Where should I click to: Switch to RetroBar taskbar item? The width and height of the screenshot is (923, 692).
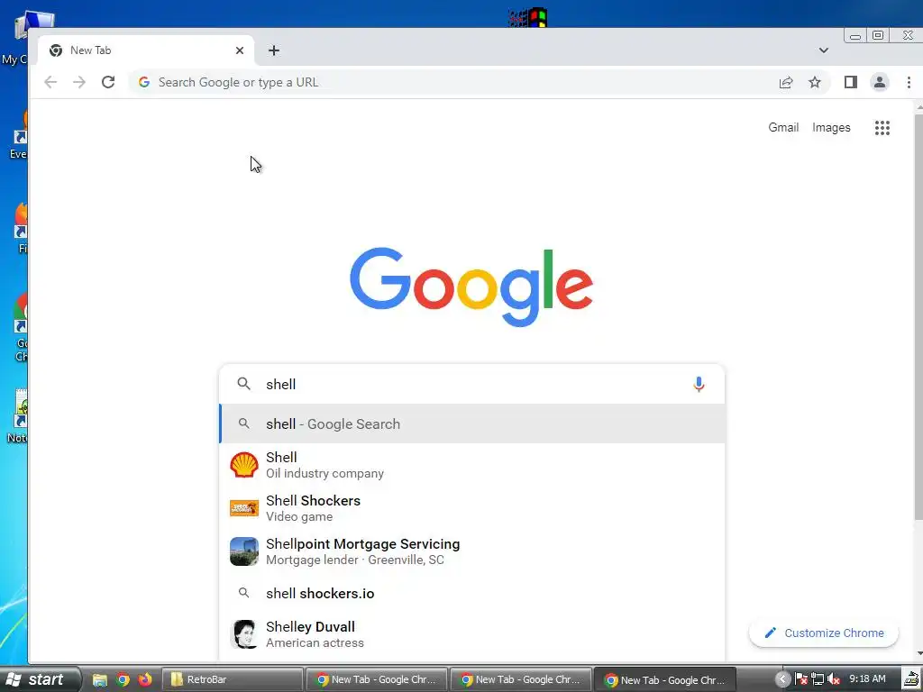tap(233, 679)
